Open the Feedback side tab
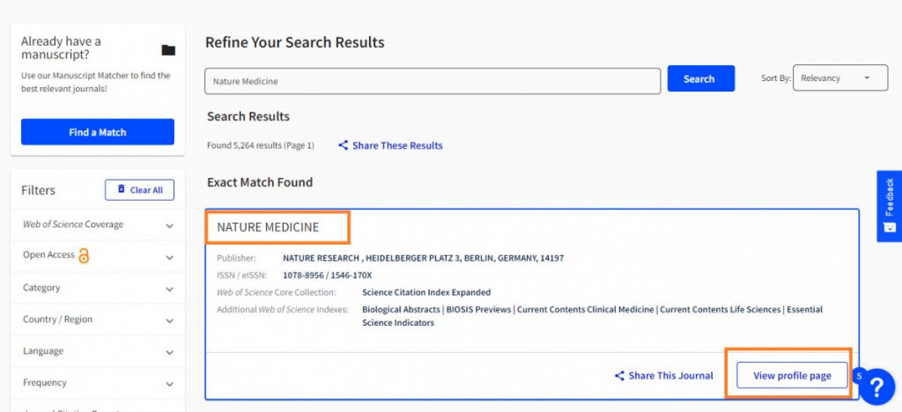 [889, 205]
